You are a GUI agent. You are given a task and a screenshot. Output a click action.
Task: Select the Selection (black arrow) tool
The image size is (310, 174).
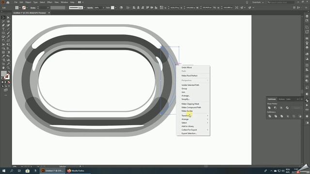pos(3,17)
